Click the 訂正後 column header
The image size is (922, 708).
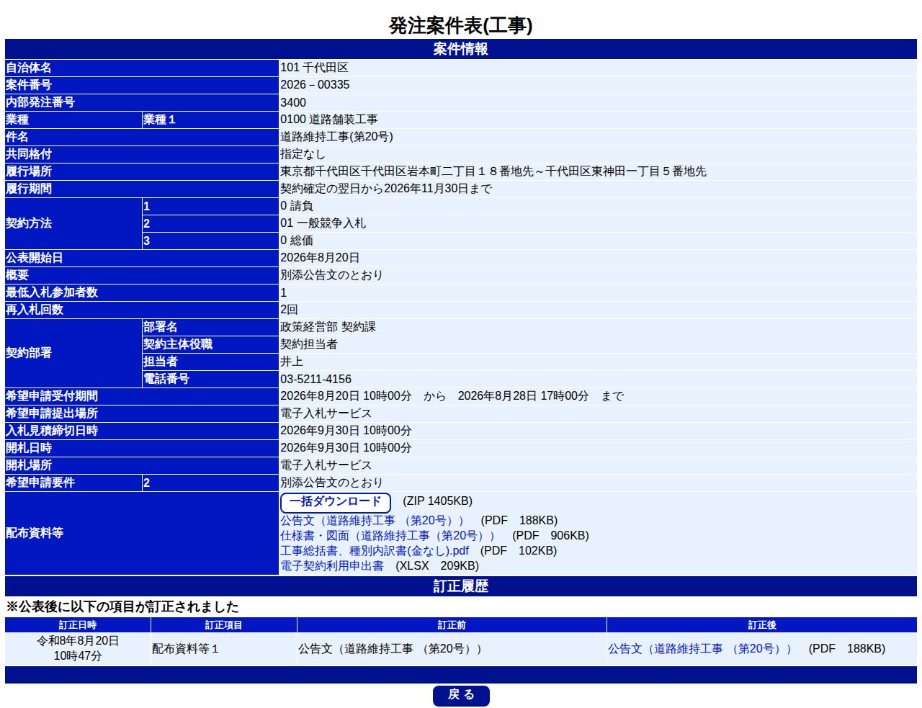762,625
